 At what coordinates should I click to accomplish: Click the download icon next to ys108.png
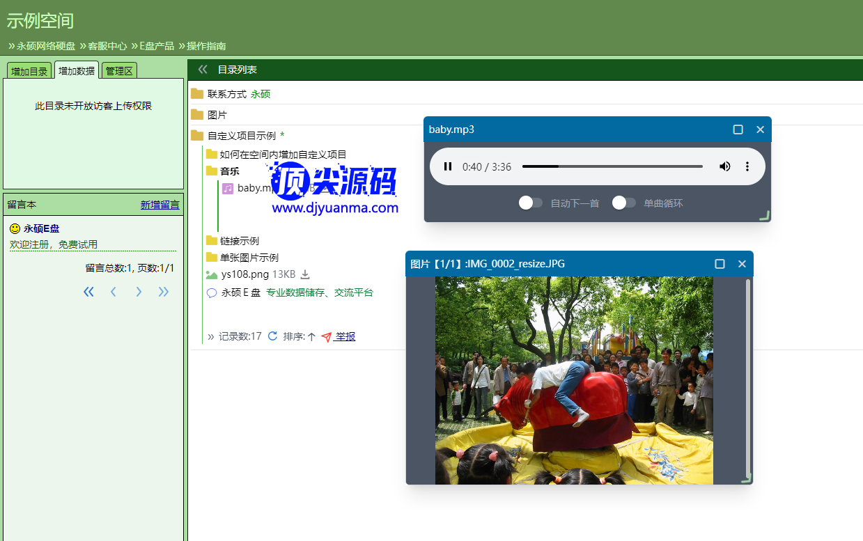pos(304,274)
